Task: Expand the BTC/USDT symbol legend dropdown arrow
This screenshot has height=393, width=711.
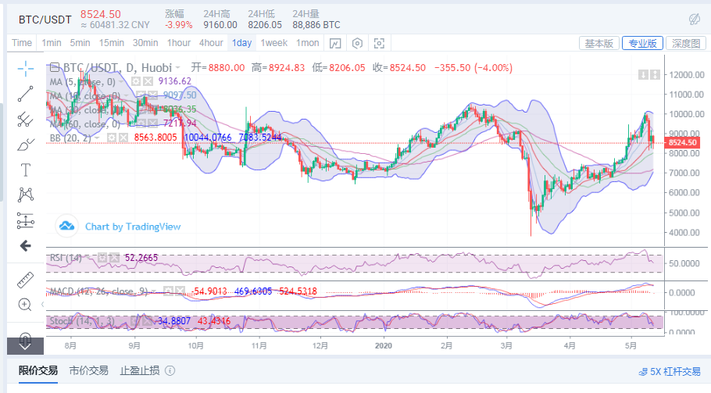Action: [178, 68]
